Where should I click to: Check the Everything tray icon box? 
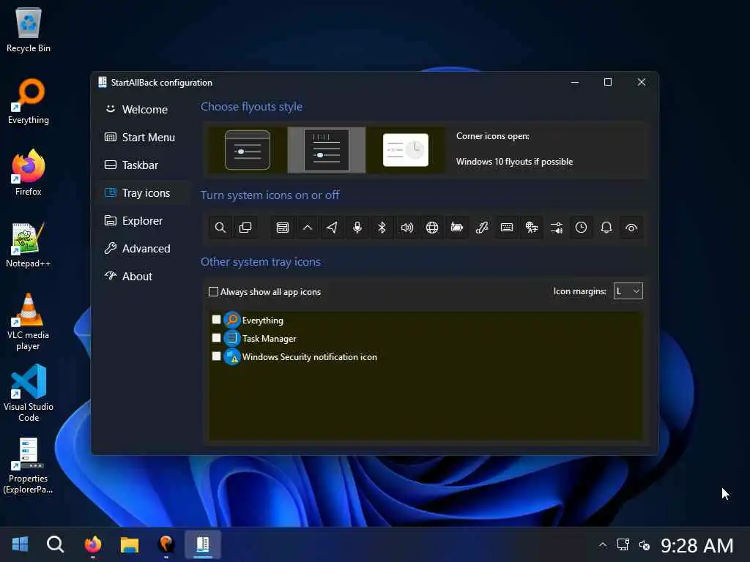point(216,320)
